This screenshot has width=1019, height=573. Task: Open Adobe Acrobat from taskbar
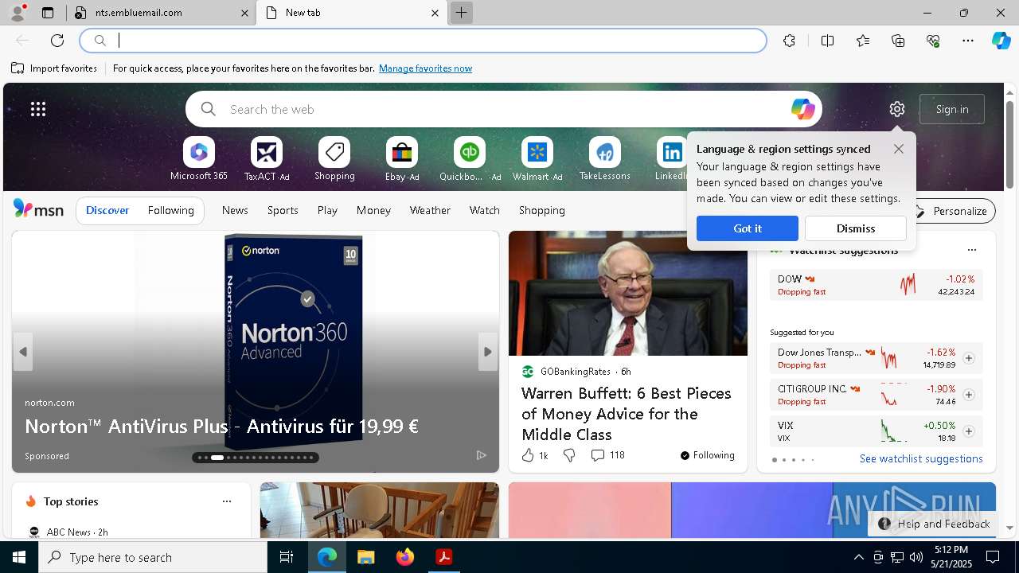tap(444, 557)
